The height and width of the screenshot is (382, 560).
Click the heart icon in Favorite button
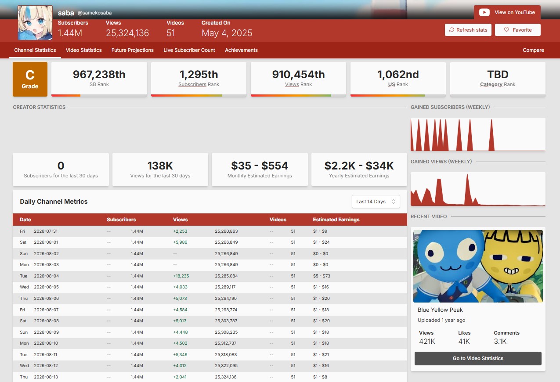click(506, 30)
